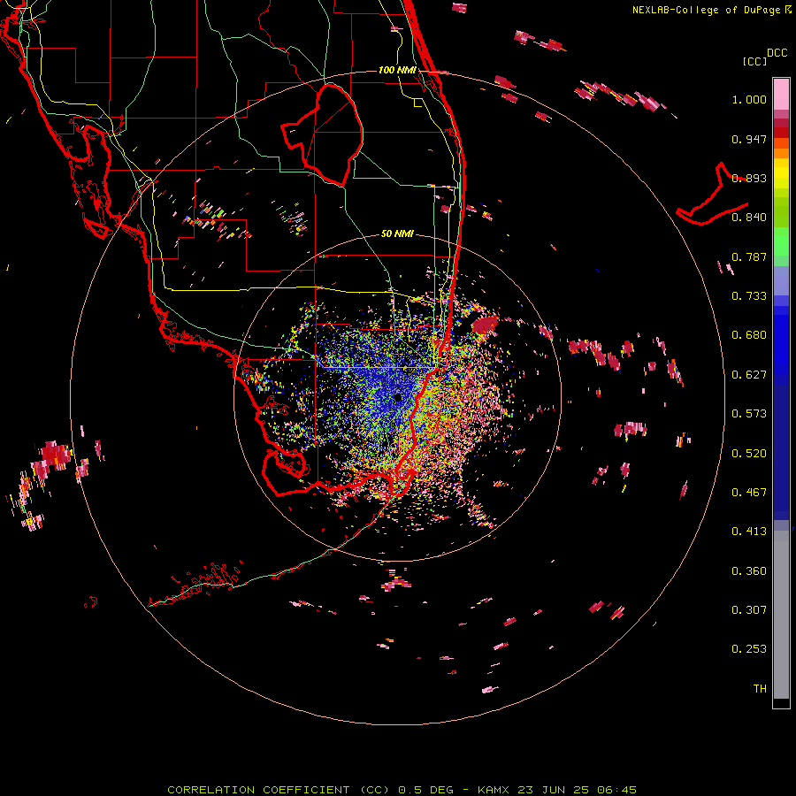Click the 0.467 scale value
The image size is (796, 796).
(749, 493)
